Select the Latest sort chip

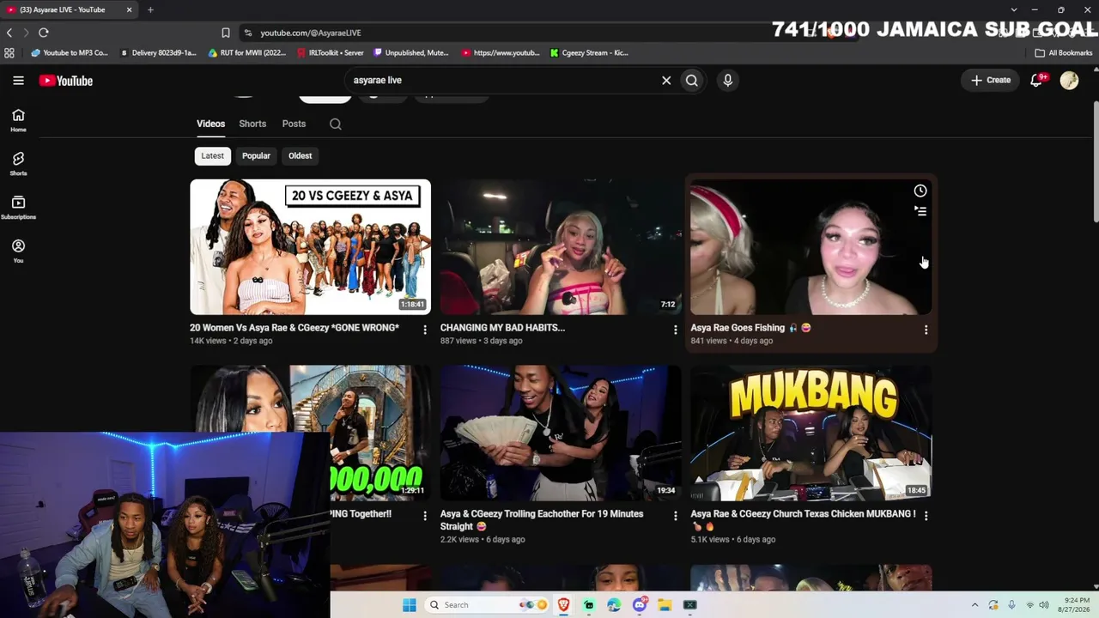(212, 156)
